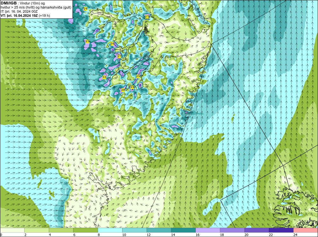Select the 20–22 m/s violet legend swatch
This screenshot has width=318, height=237.
(257, 230)
